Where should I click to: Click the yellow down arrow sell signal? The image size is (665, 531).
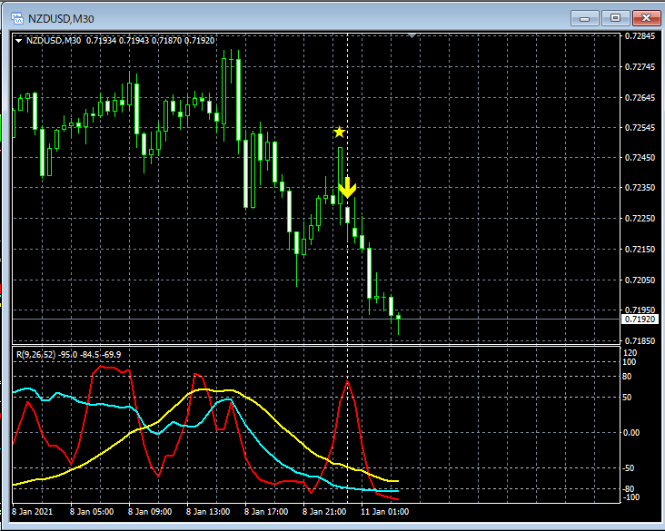[347, 188]
